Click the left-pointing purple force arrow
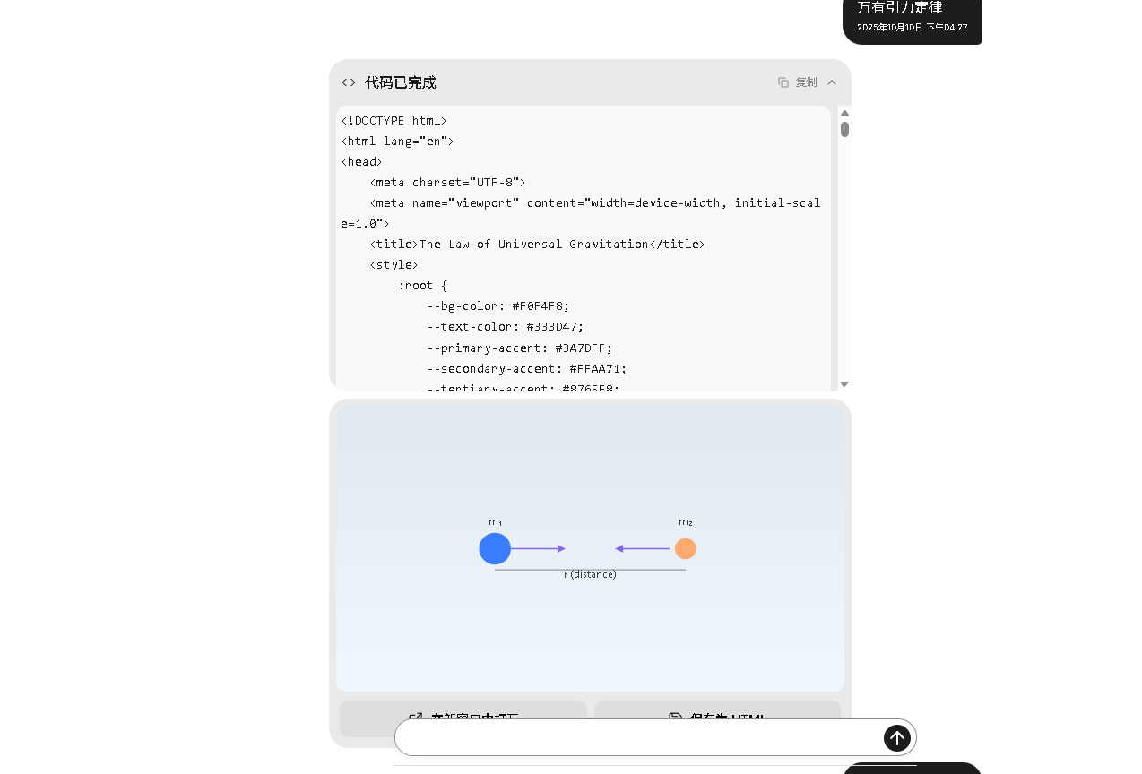1142x774 pixels. pyautogui.click(x=643, y=548)
